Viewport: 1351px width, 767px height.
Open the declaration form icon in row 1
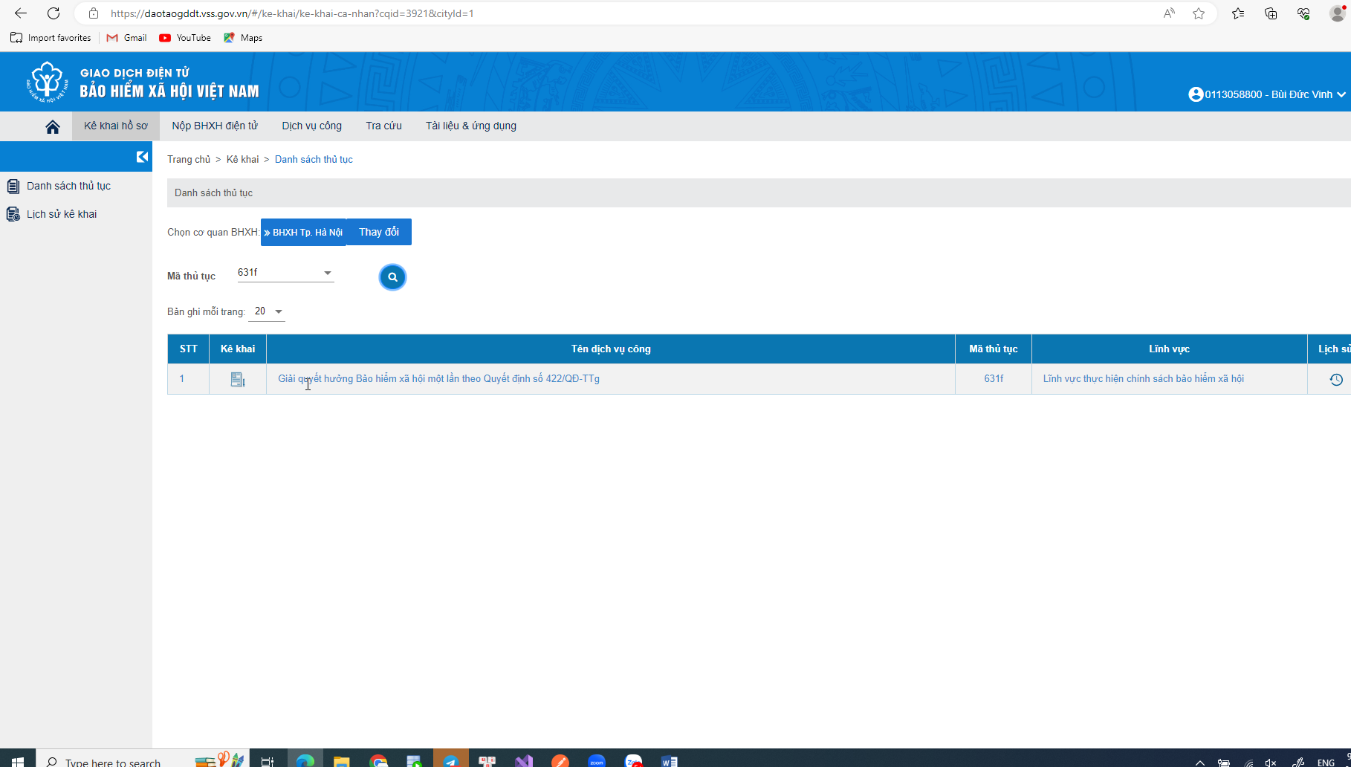point(238,379)
